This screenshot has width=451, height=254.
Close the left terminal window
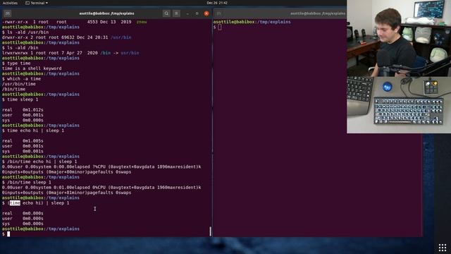[x=206, y=13]
